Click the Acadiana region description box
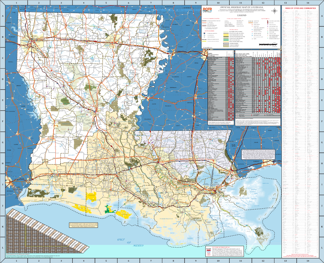The height and width of the screenshot is (263, 324). (x=82, y=226)
